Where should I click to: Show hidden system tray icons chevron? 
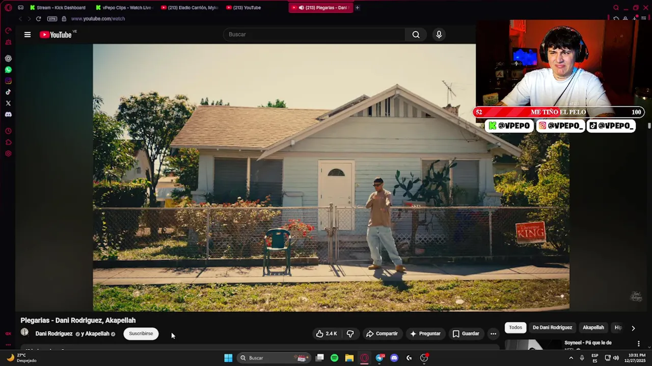click(x=570, y=358)
